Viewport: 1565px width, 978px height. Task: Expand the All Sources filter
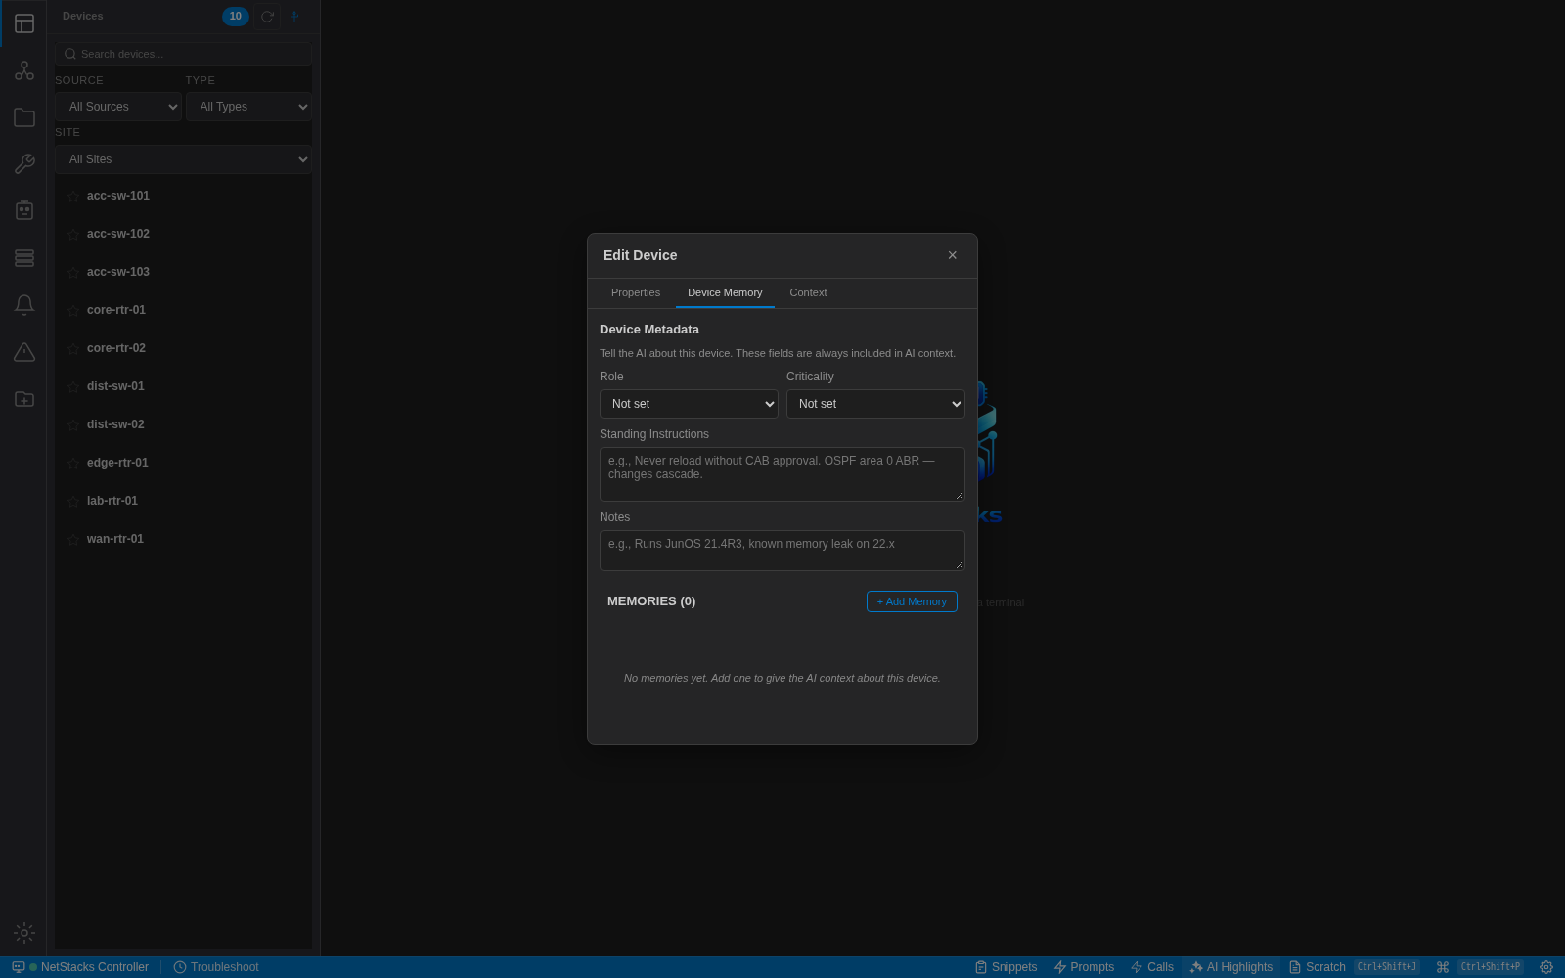point(118,107)
